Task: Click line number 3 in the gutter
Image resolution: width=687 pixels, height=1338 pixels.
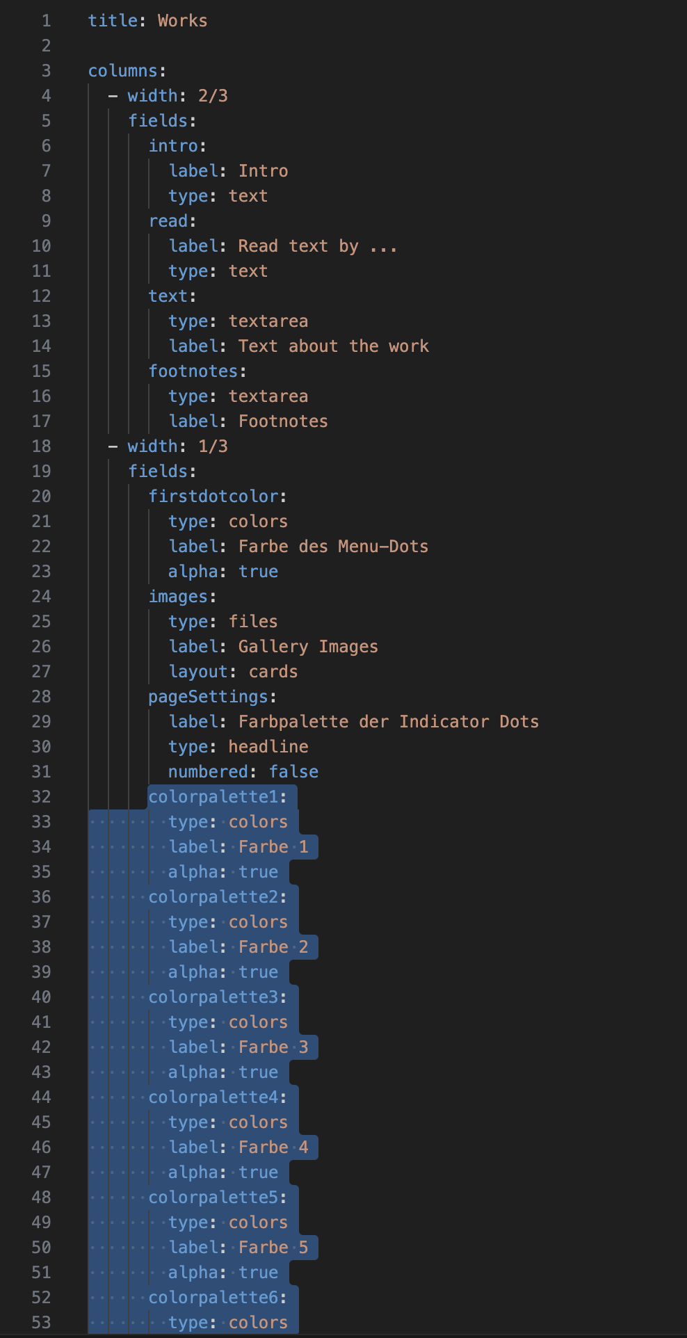Action: (46, 71)
